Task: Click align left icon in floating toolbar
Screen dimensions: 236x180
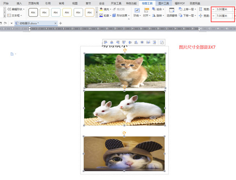Action: [106, 42]
